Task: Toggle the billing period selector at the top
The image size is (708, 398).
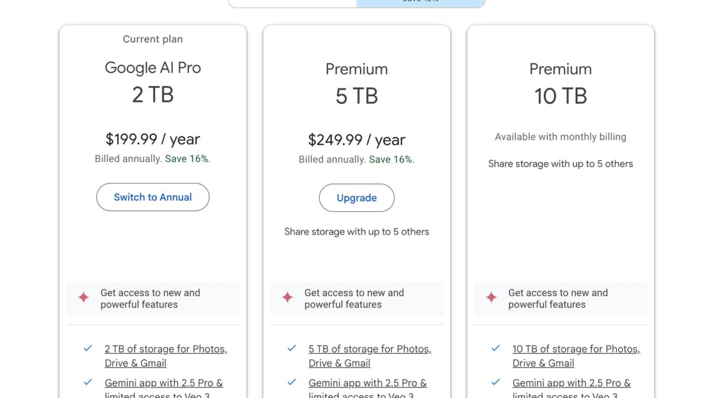Action: pos(357,2)
